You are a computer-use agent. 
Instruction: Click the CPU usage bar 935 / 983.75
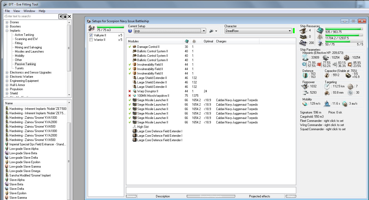click(x=344, y=29)
